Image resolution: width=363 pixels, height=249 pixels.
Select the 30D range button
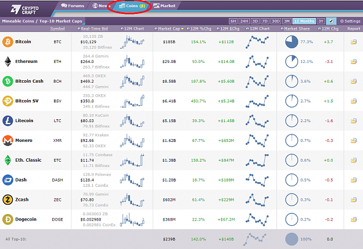point(275,21)
